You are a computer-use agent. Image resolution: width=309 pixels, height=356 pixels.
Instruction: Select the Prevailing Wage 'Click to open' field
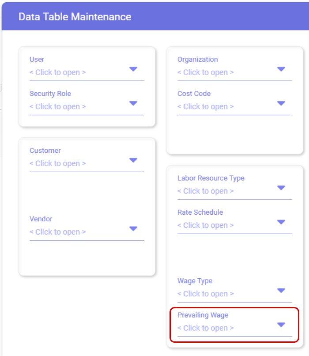coord(205,328)
